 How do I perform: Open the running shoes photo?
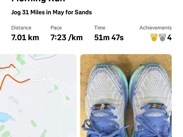[126, 96]
